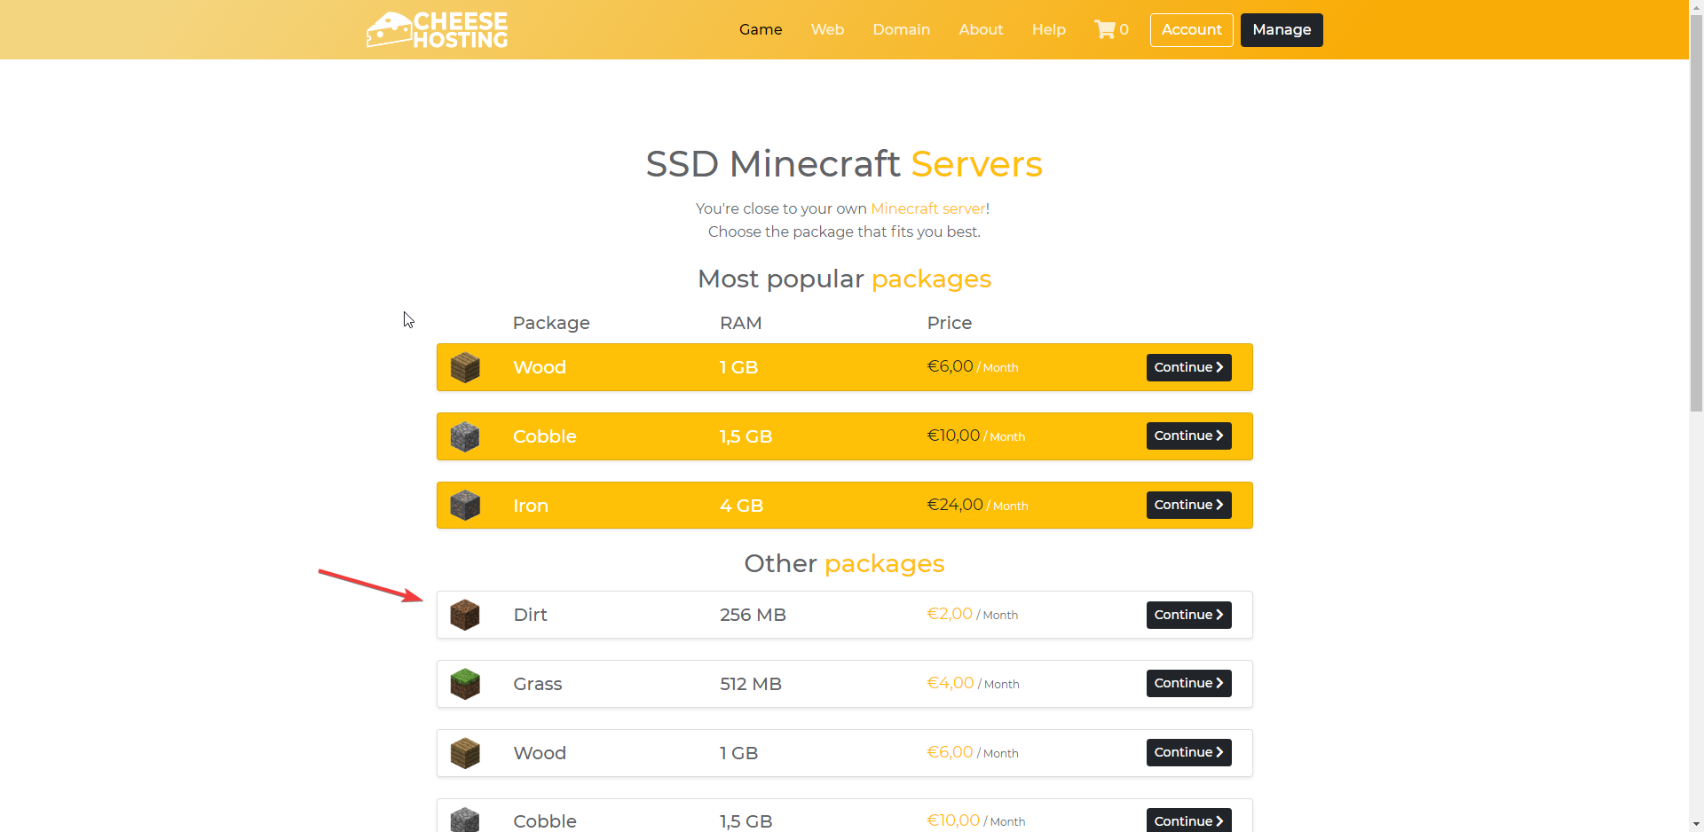1704x832 pixels.
Task: Click the Wood block icon under Other packages
Action: point(465,753)
